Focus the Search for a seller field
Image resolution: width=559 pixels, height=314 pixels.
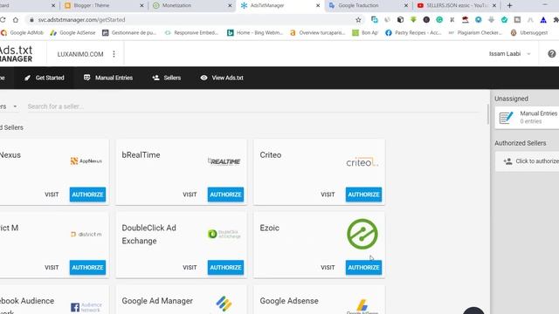coord(253,106)
